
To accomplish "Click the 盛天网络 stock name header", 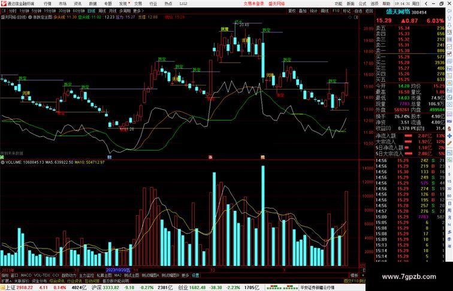I will coord(398,12).
